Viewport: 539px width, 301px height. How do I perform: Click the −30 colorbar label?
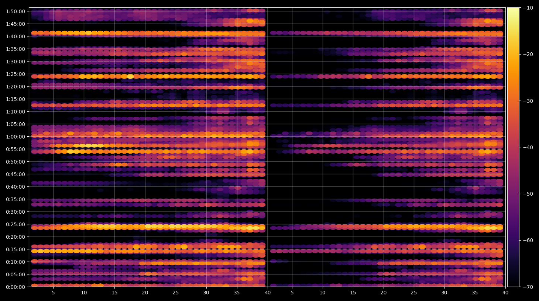click(528, 101)
